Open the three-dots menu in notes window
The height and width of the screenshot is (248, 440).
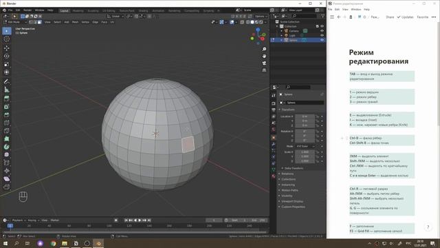pyautogui.click(x=434, y=17)
